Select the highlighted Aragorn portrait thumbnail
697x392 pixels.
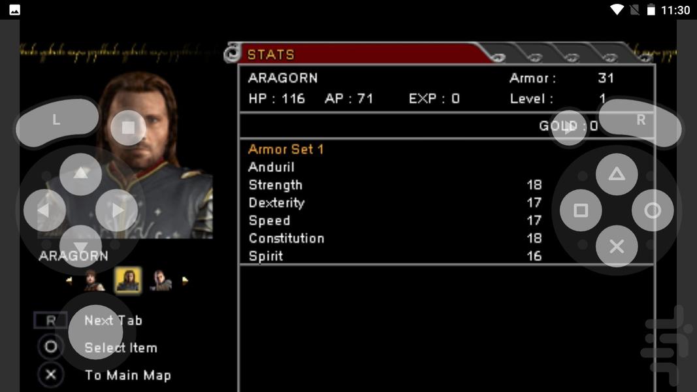[x=128, y=280]
